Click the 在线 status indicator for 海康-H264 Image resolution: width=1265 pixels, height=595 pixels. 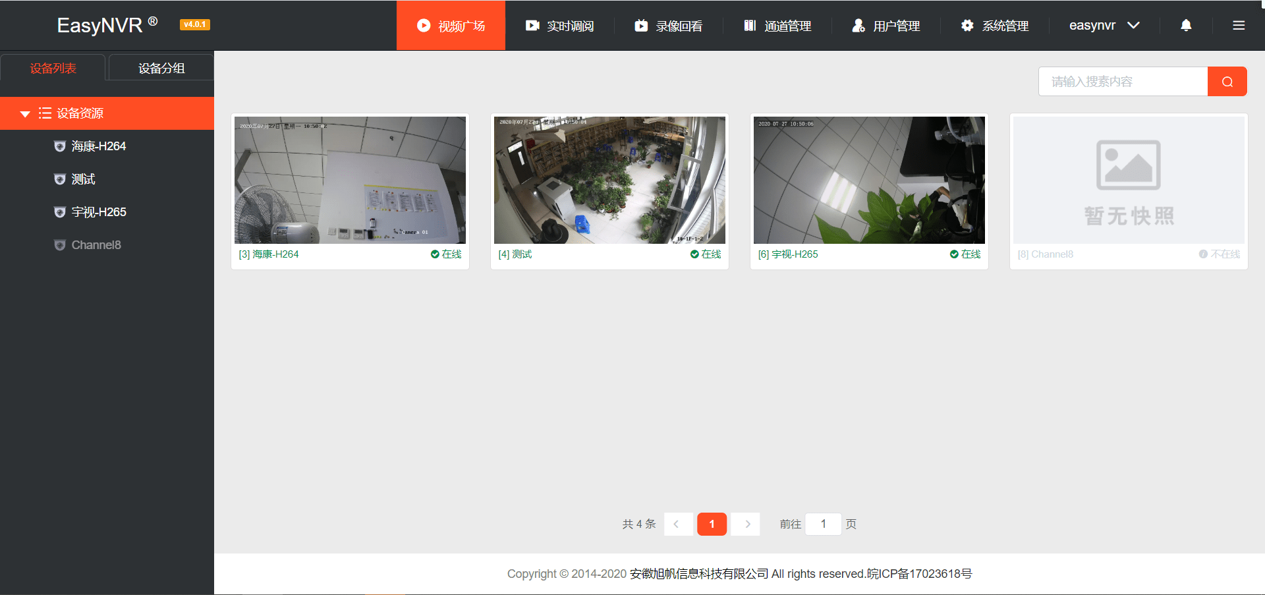pos(447,254)
